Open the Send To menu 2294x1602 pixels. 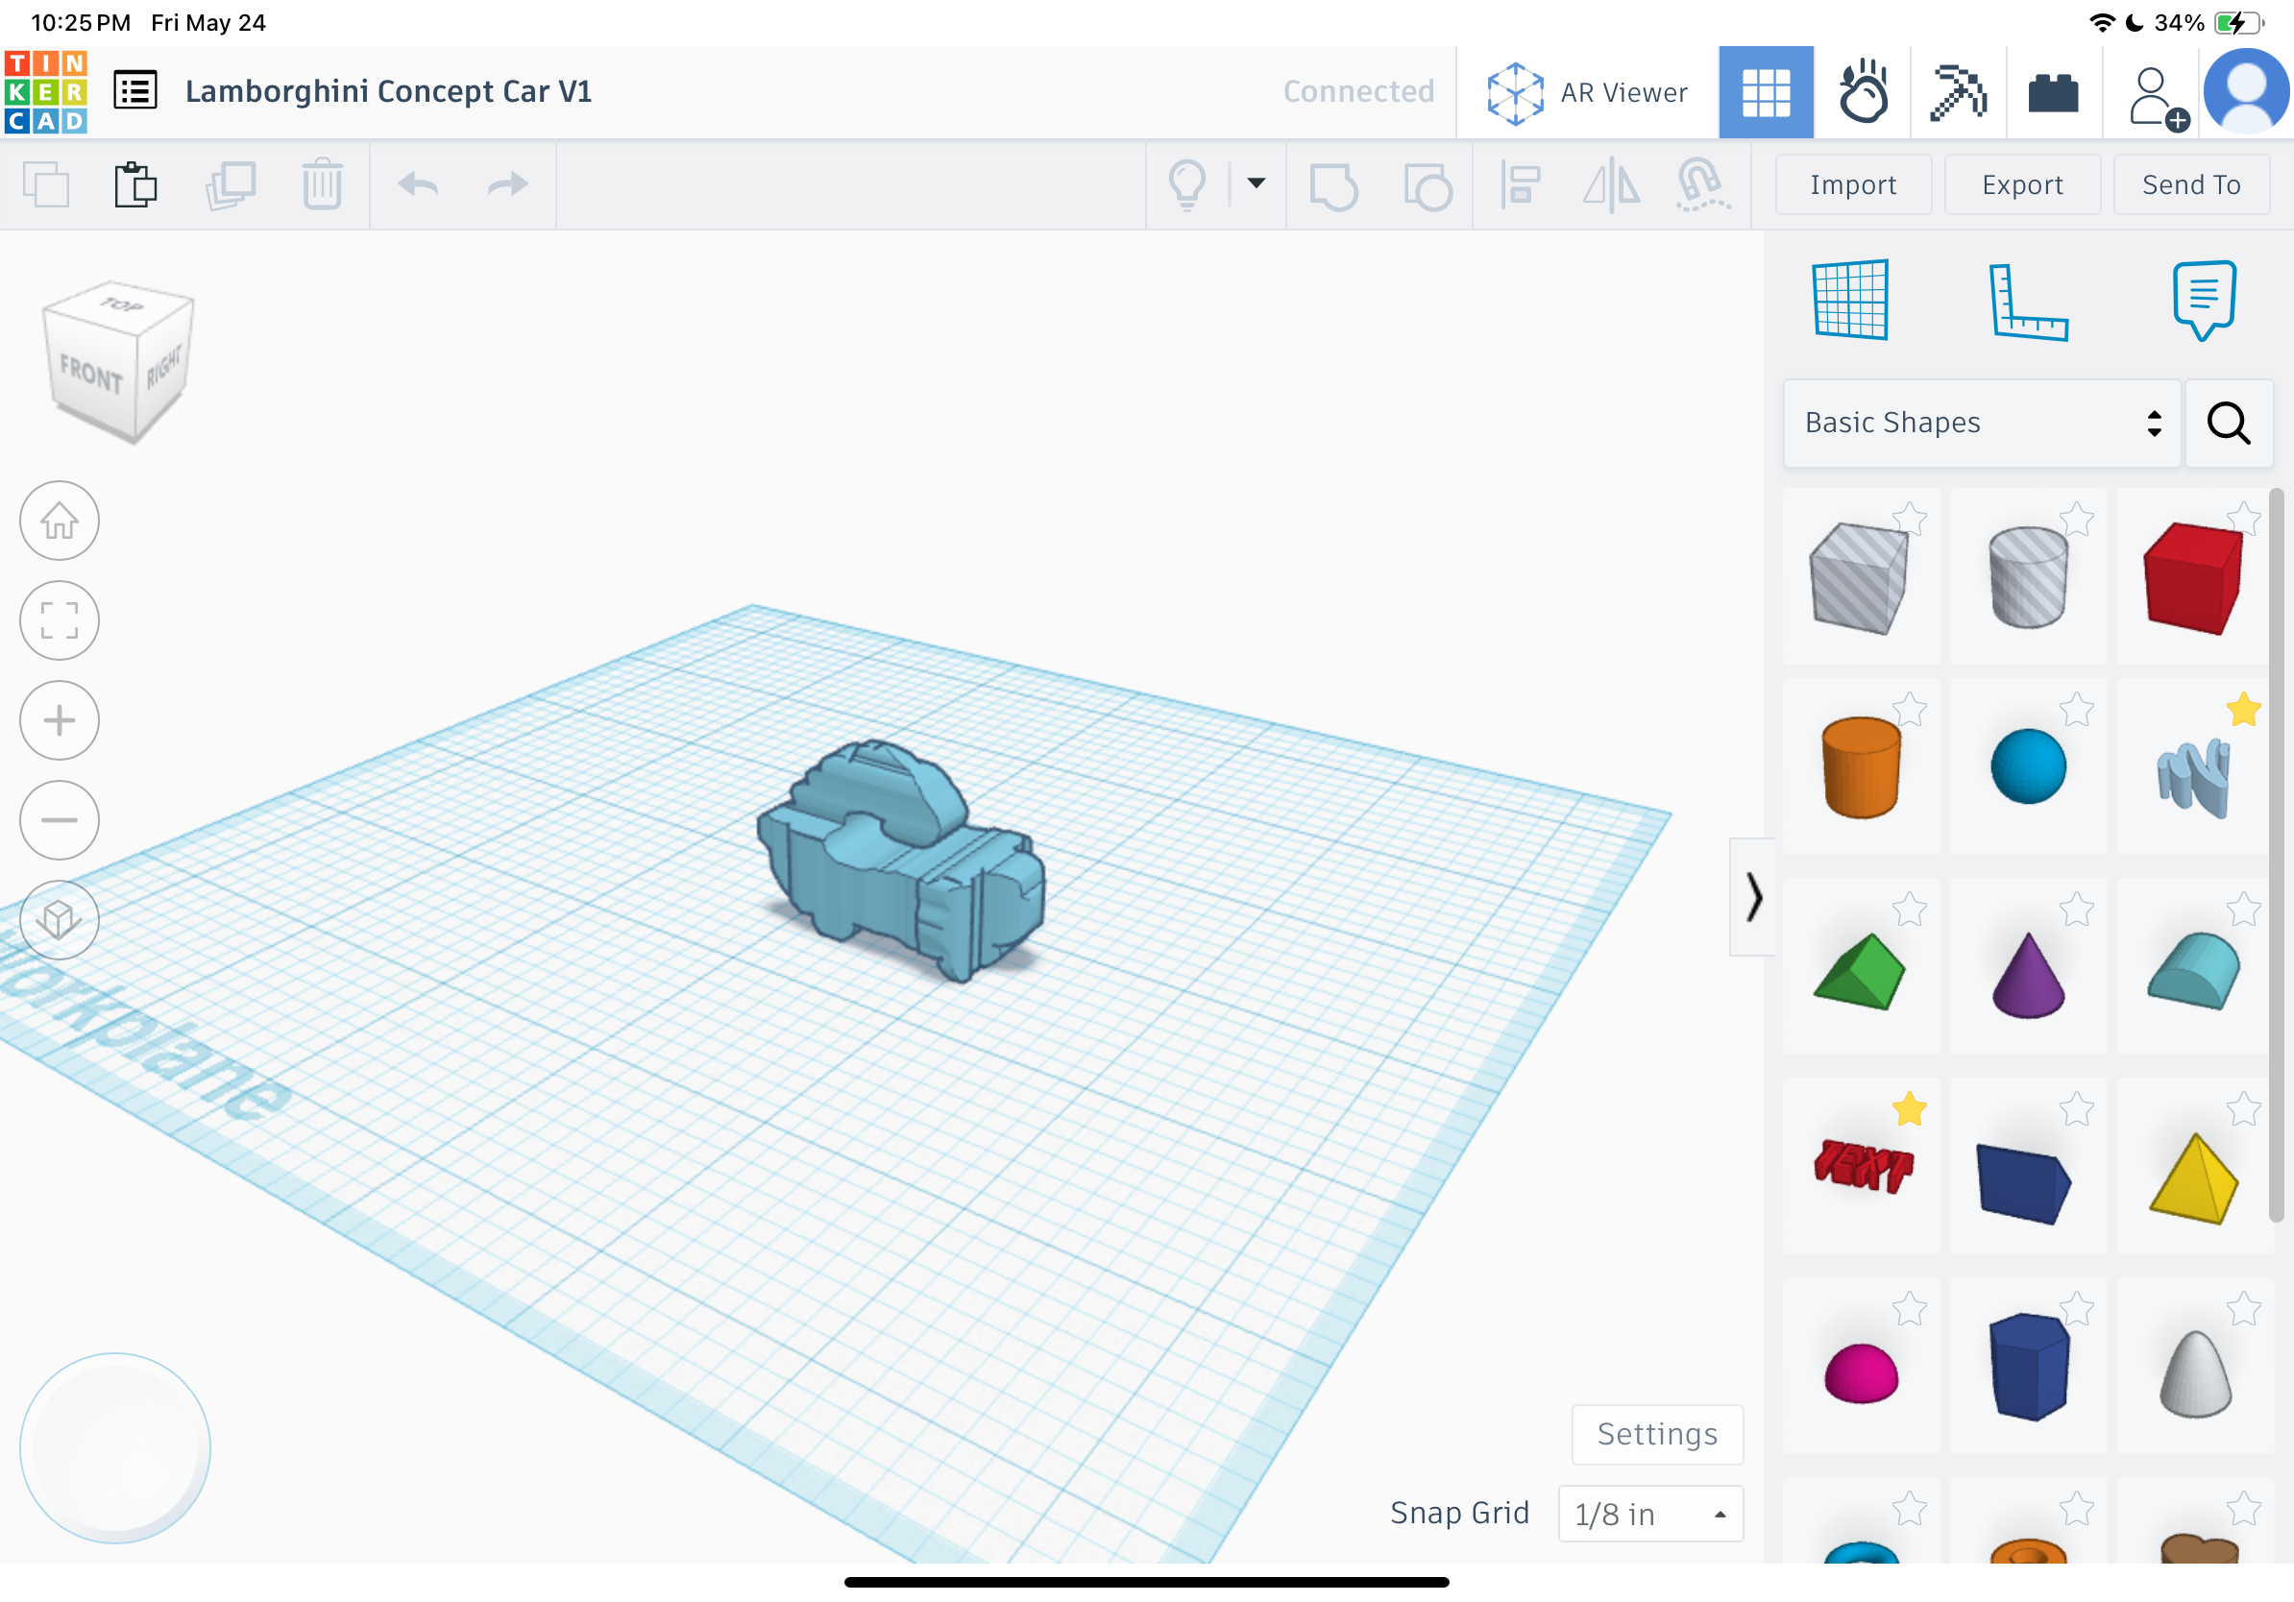2191,184
